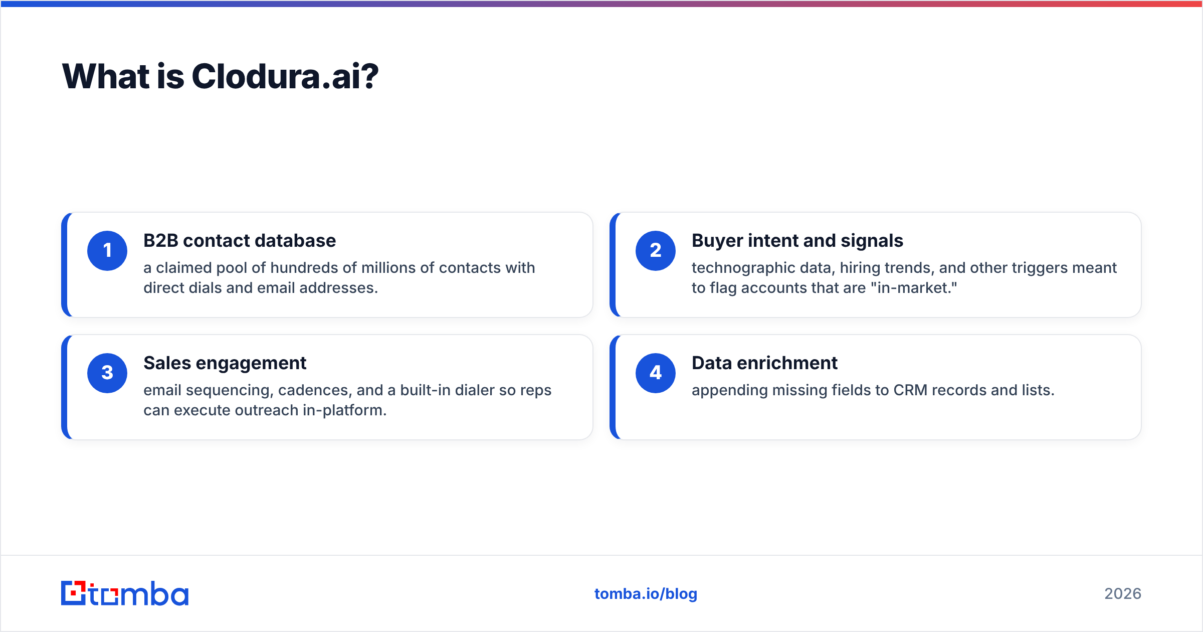Click the email sequencing description text
The height and width of the screenshot is (632, 1203).
(347, 400)
